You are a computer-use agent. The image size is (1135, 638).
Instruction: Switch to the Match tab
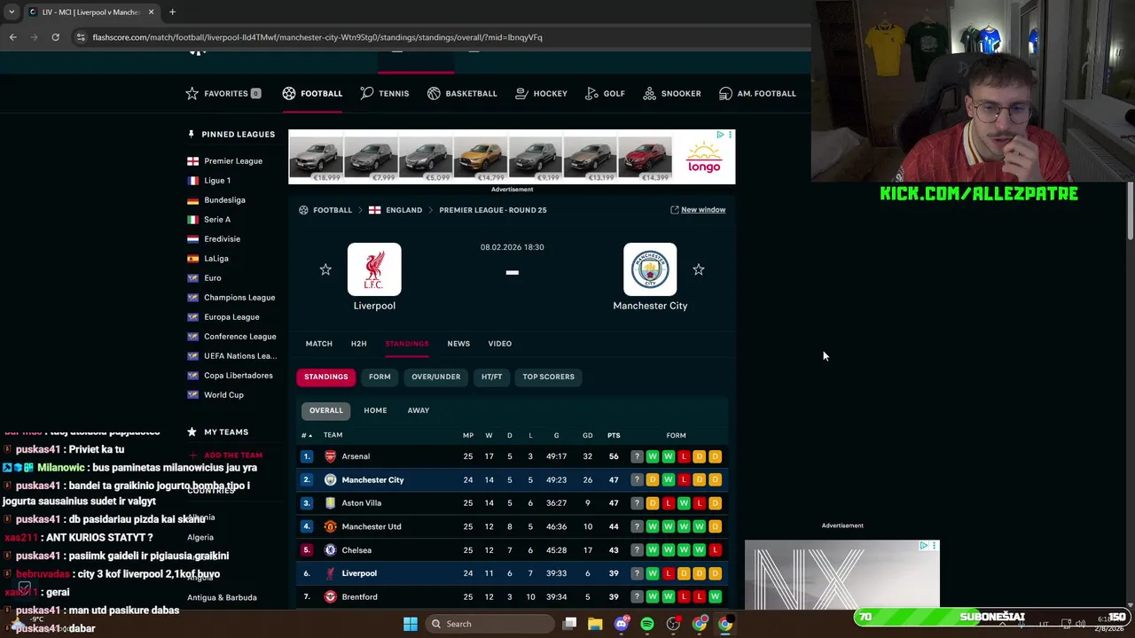click(x=319, y=344)
